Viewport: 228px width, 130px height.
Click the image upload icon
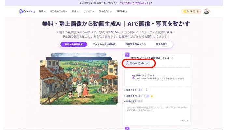coord(133,77)
